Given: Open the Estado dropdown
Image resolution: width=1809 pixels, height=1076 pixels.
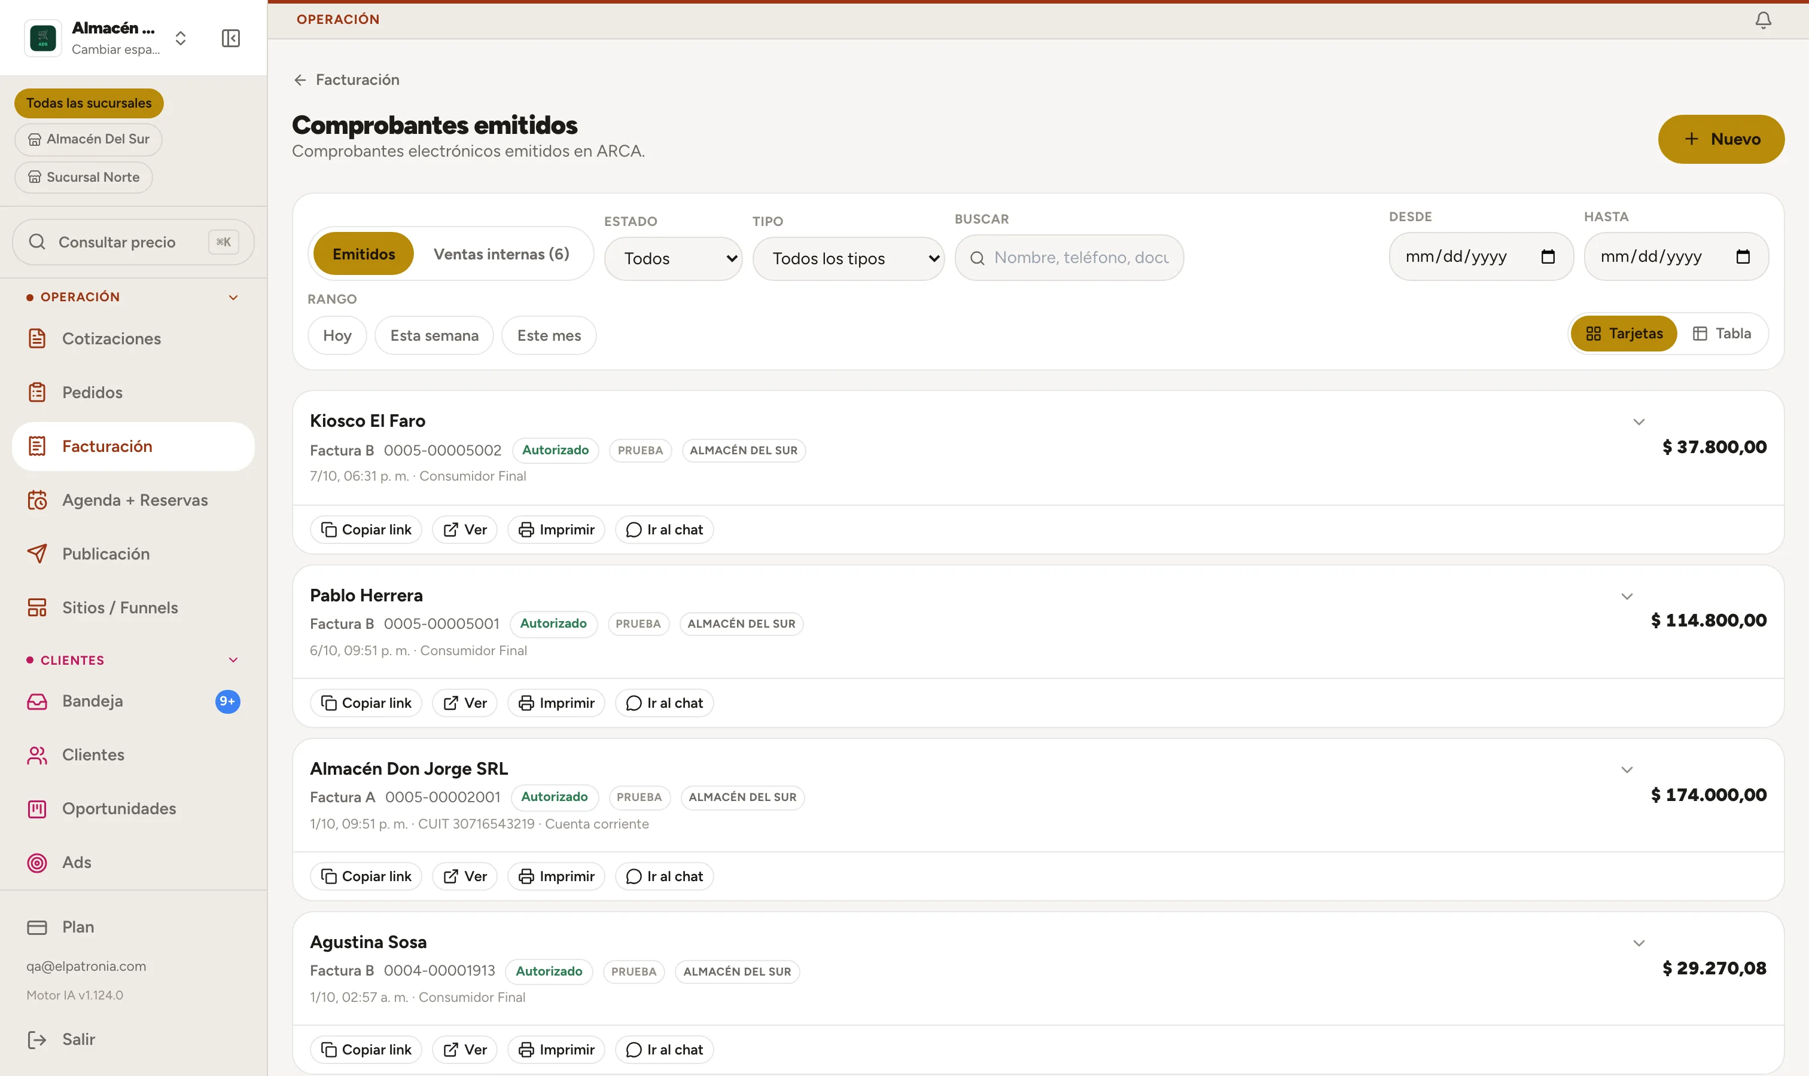Looking at the screenshot, I should pyautogui.click(x=672, y=258).
